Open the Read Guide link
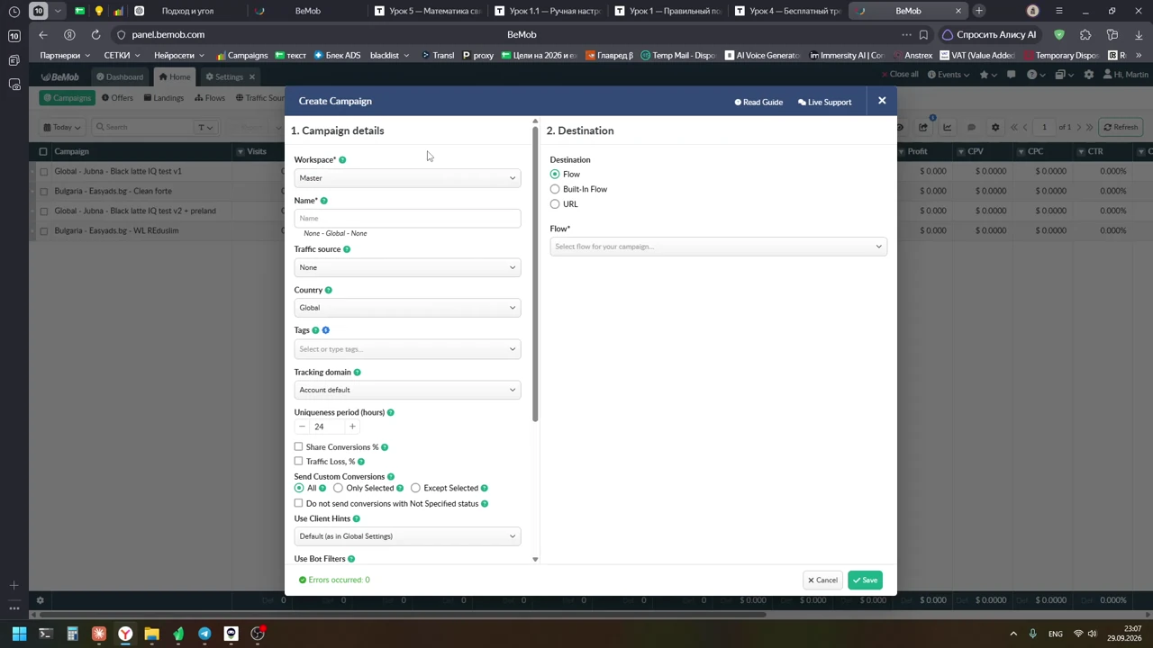 pyautogui.click(x=758, y=102)
